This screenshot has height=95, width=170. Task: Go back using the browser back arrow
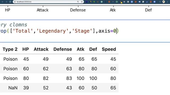click(x=3, y=2)
